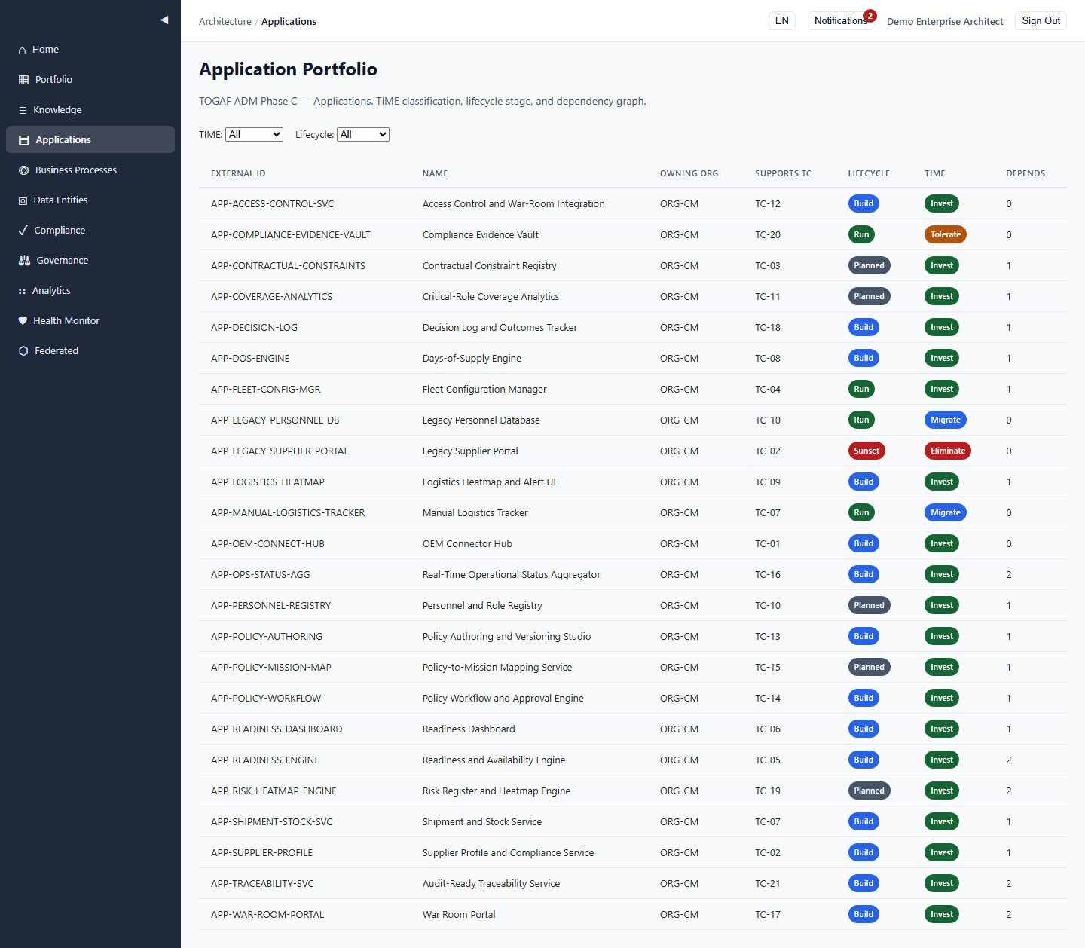Click the Governance scales icon
The height and width of the screenshot is (948, 1085).
24,261
